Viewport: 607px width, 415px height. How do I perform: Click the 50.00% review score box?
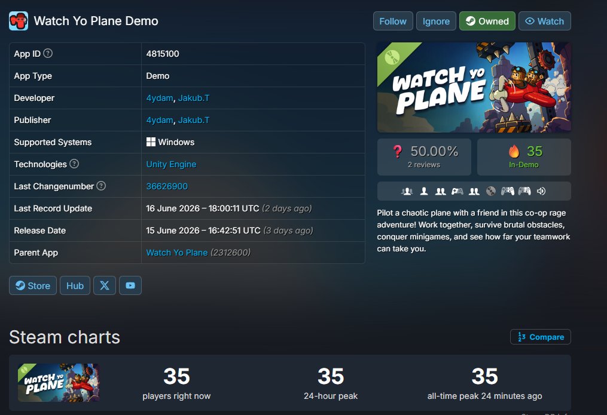coord(424,157)
